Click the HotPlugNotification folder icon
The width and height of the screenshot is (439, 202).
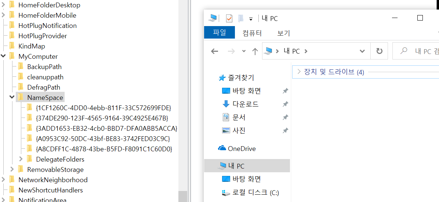12,25
